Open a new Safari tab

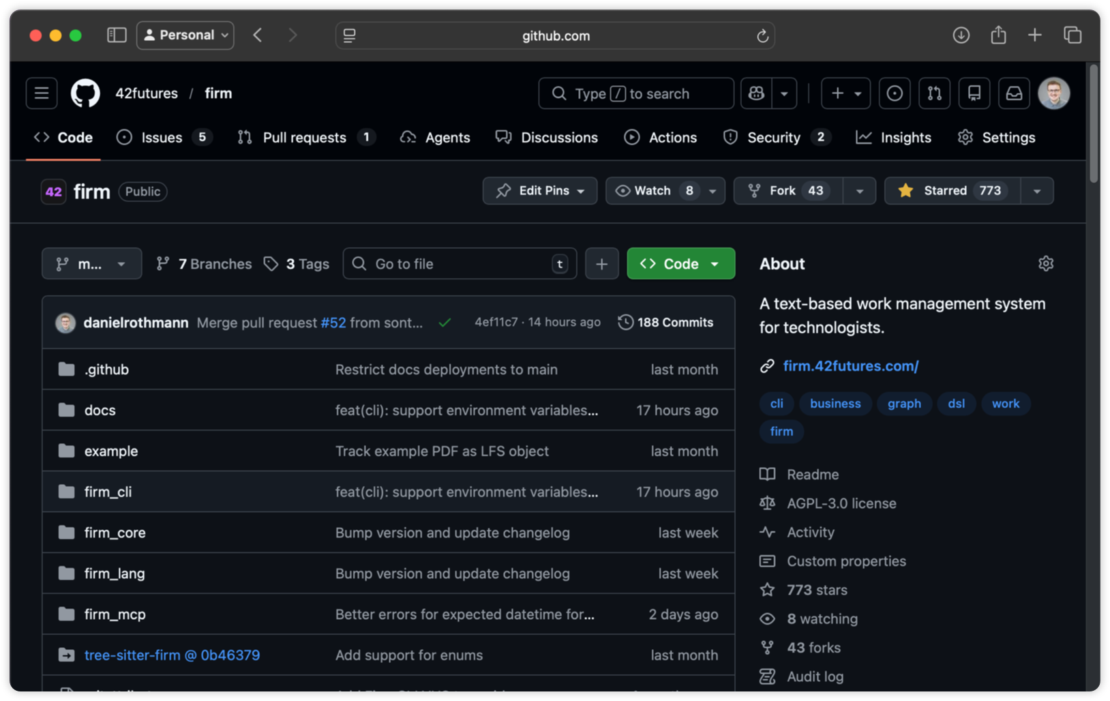[x=1034, y=35]
